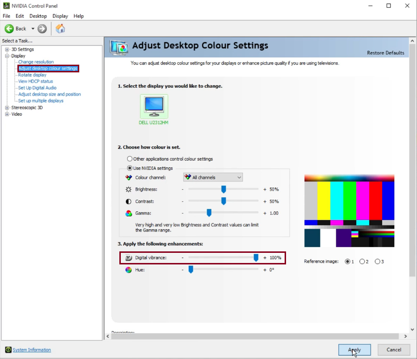Click the Forward arrow icon in toolbar
Image resolution: width=417 pixels, height=359 pixels.
[x=42, y=28]
